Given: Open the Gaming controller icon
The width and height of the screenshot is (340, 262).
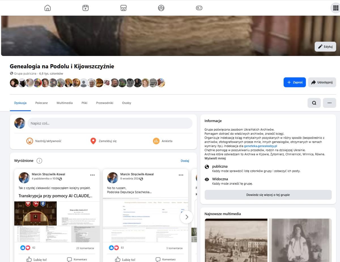Looking at the screenshot, I should coord(199,8).
